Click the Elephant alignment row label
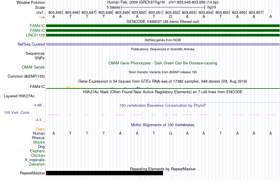 click(37, 151)
